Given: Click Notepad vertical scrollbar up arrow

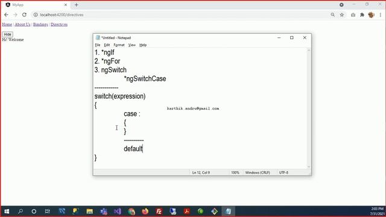Looking at the screenshot, I should [x=309, y=50].
